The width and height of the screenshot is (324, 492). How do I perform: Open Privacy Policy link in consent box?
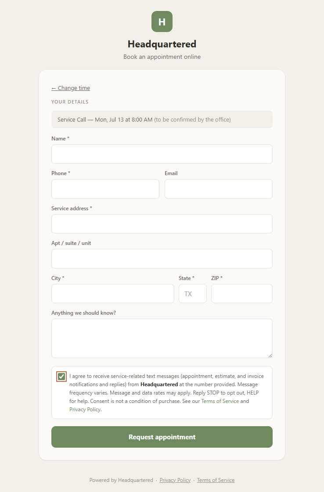click(85, 409)
